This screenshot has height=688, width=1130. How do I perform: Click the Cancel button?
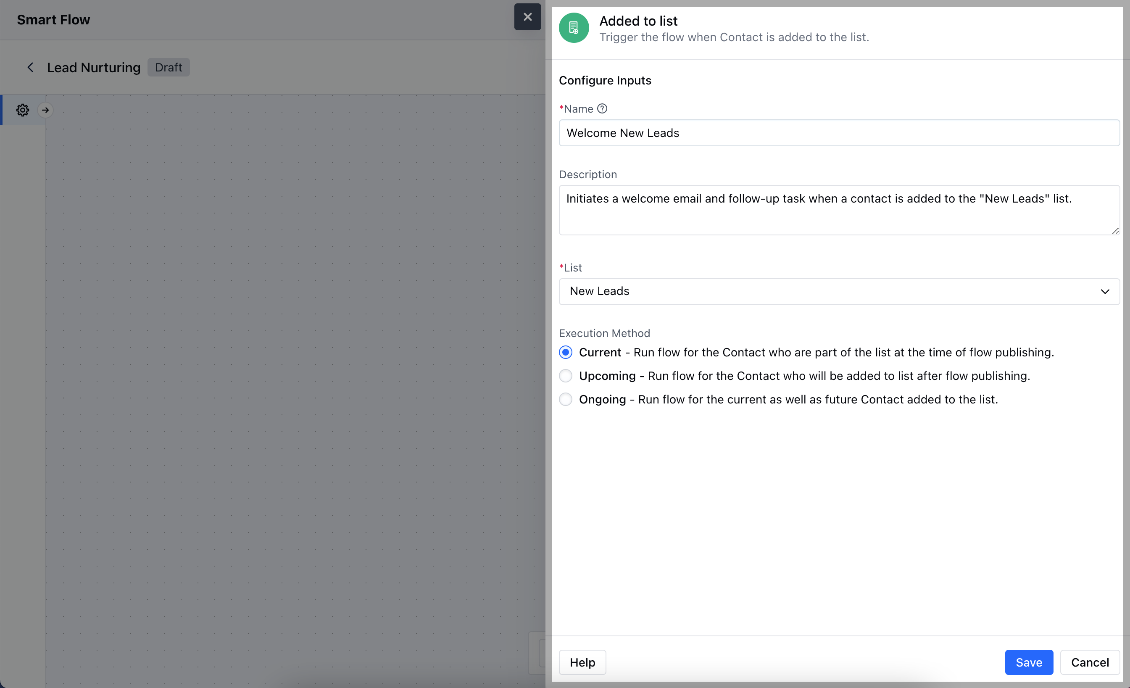(1090, 662)
